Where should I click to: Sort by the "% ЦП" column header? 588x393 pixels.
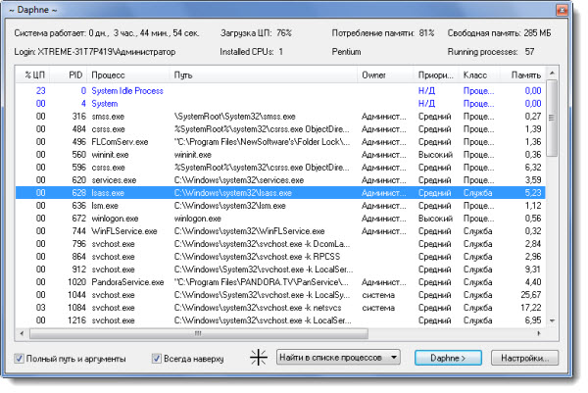pyautogui.click(x=34, y=74)
